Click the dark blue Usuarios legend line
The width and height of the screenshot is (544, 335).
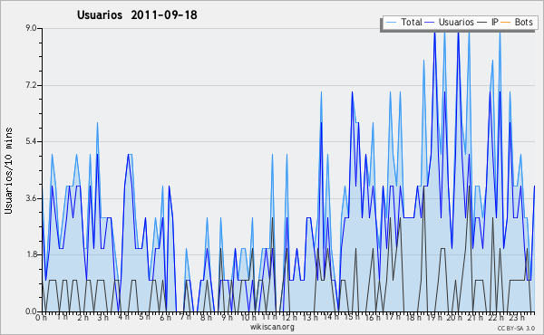tap(430, 23)
